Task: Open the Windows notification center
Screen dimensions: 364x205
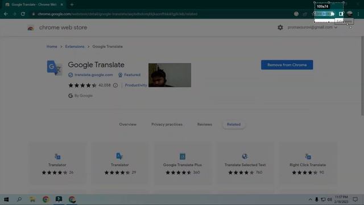Action: click(355, 199)
